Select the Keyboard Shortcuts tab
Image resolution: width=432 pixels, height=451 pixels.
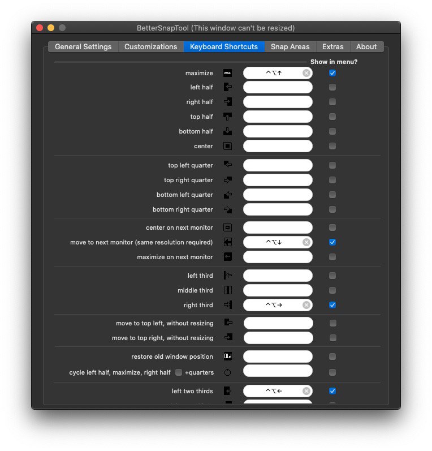tap(224, 46)
